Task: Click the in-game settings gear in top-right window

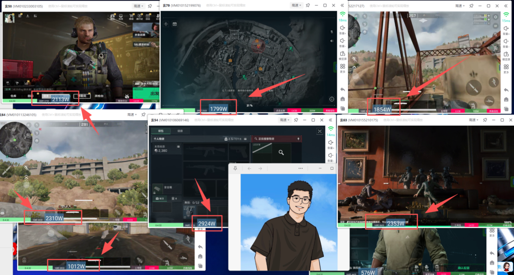Action: [496, 17]
